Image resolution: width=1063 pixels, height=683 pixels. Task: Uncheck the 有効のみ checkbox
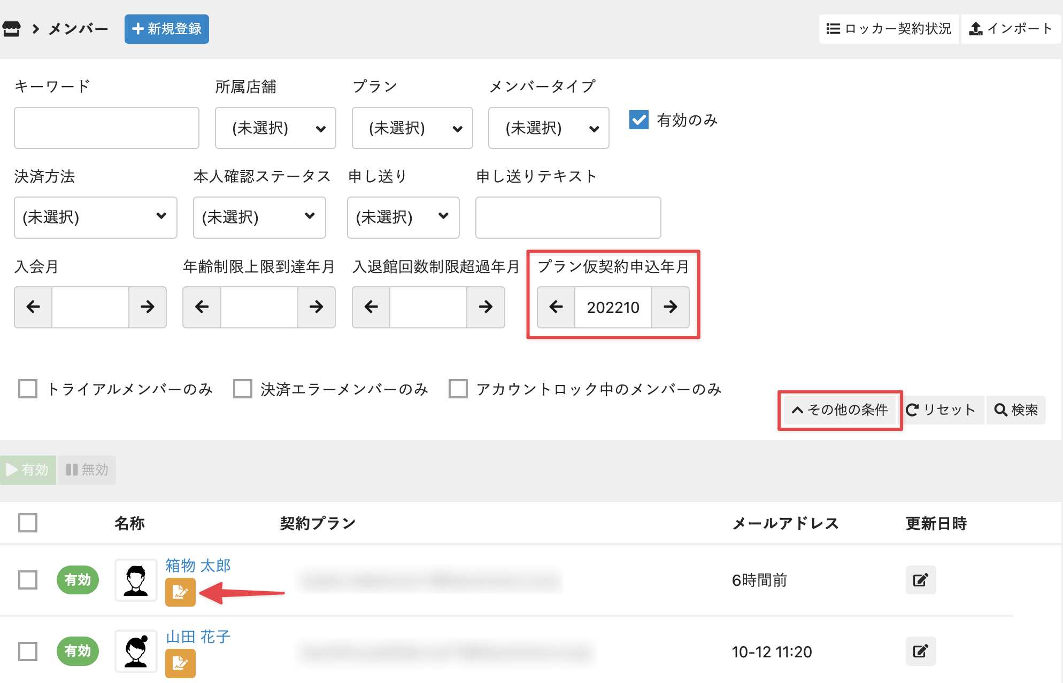click(x=639, y=120)
